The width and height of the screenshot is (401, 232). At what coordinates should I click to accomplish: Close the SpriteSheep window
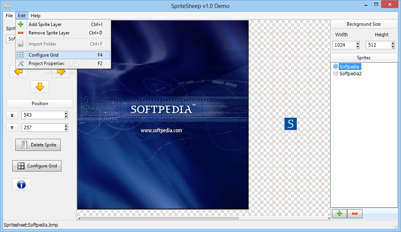click(x=390, y=4)
